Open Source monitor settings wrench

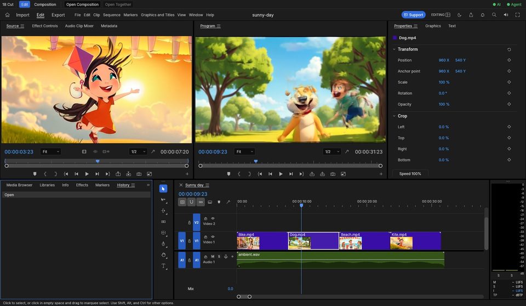pos(153,152)
